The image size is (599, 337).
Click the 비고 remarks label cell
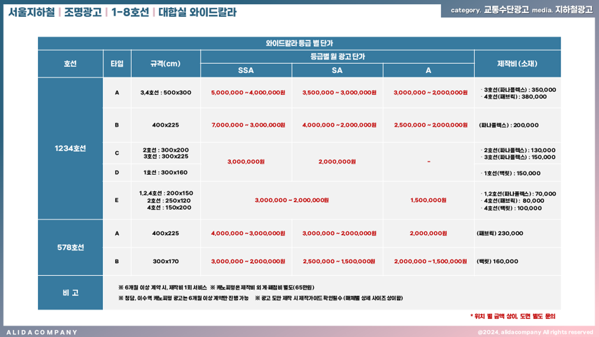(x=70, y=293)
